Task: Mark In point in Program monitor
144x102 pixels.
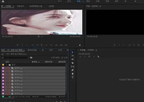Action: coord(119,45)
